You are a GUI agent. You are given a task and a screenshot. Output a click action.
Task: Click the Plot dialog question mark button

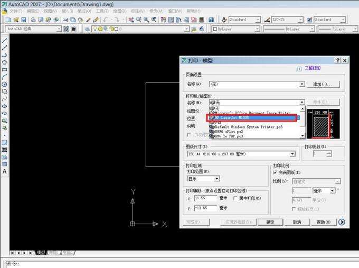coord(338,60)
